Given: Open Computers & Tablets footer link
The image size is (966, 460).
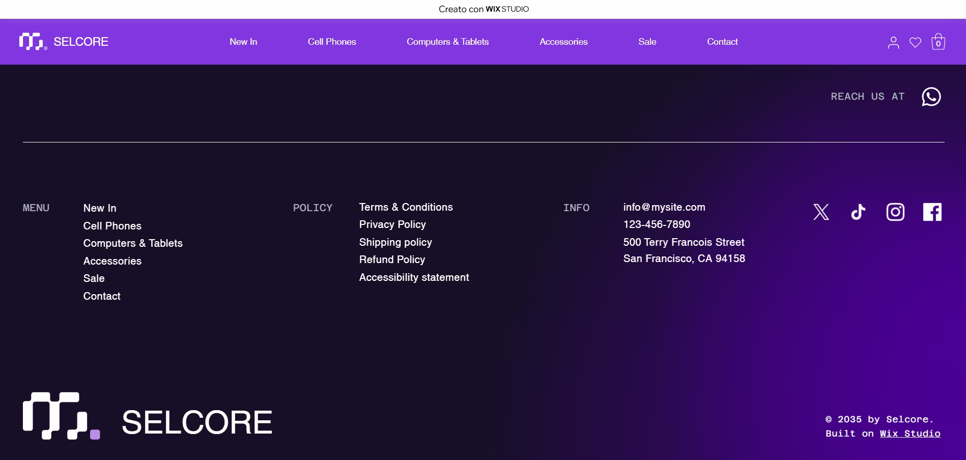Looking at the screenshot, I should pyautogui.click(x=133, y=243).
